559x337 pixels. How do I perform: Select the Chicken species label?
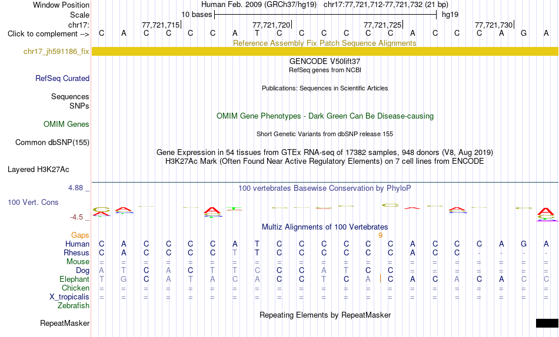[x=75, y=288]
